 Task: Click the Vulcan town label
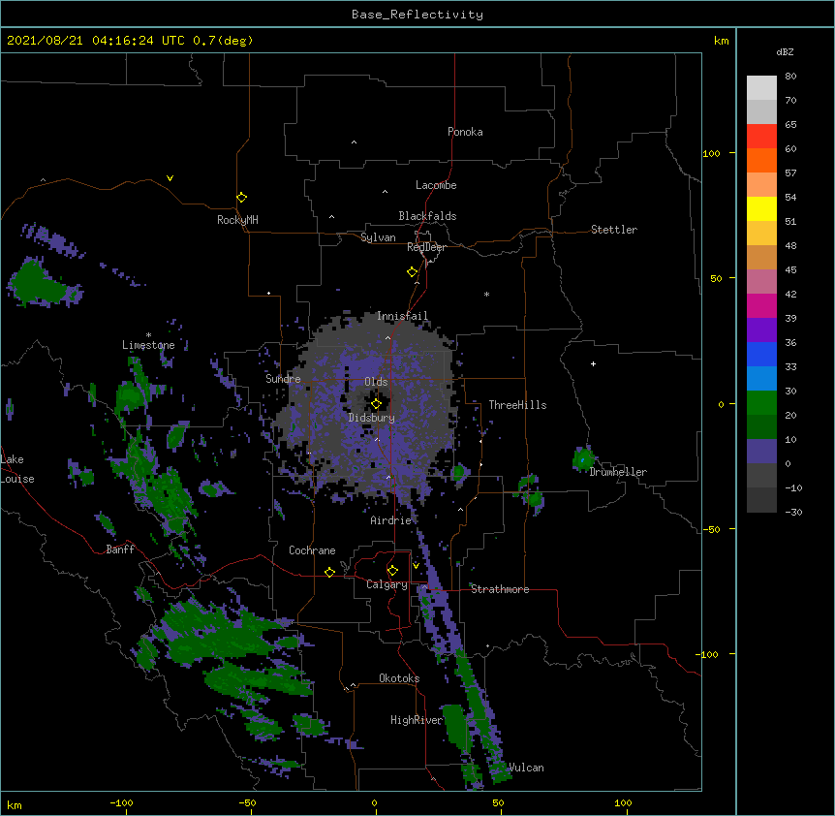coord(526,768)
